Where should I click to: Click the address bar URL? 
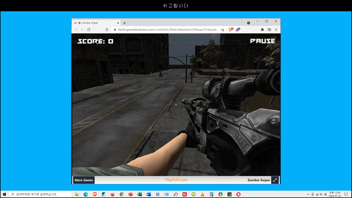coord(168,30)
